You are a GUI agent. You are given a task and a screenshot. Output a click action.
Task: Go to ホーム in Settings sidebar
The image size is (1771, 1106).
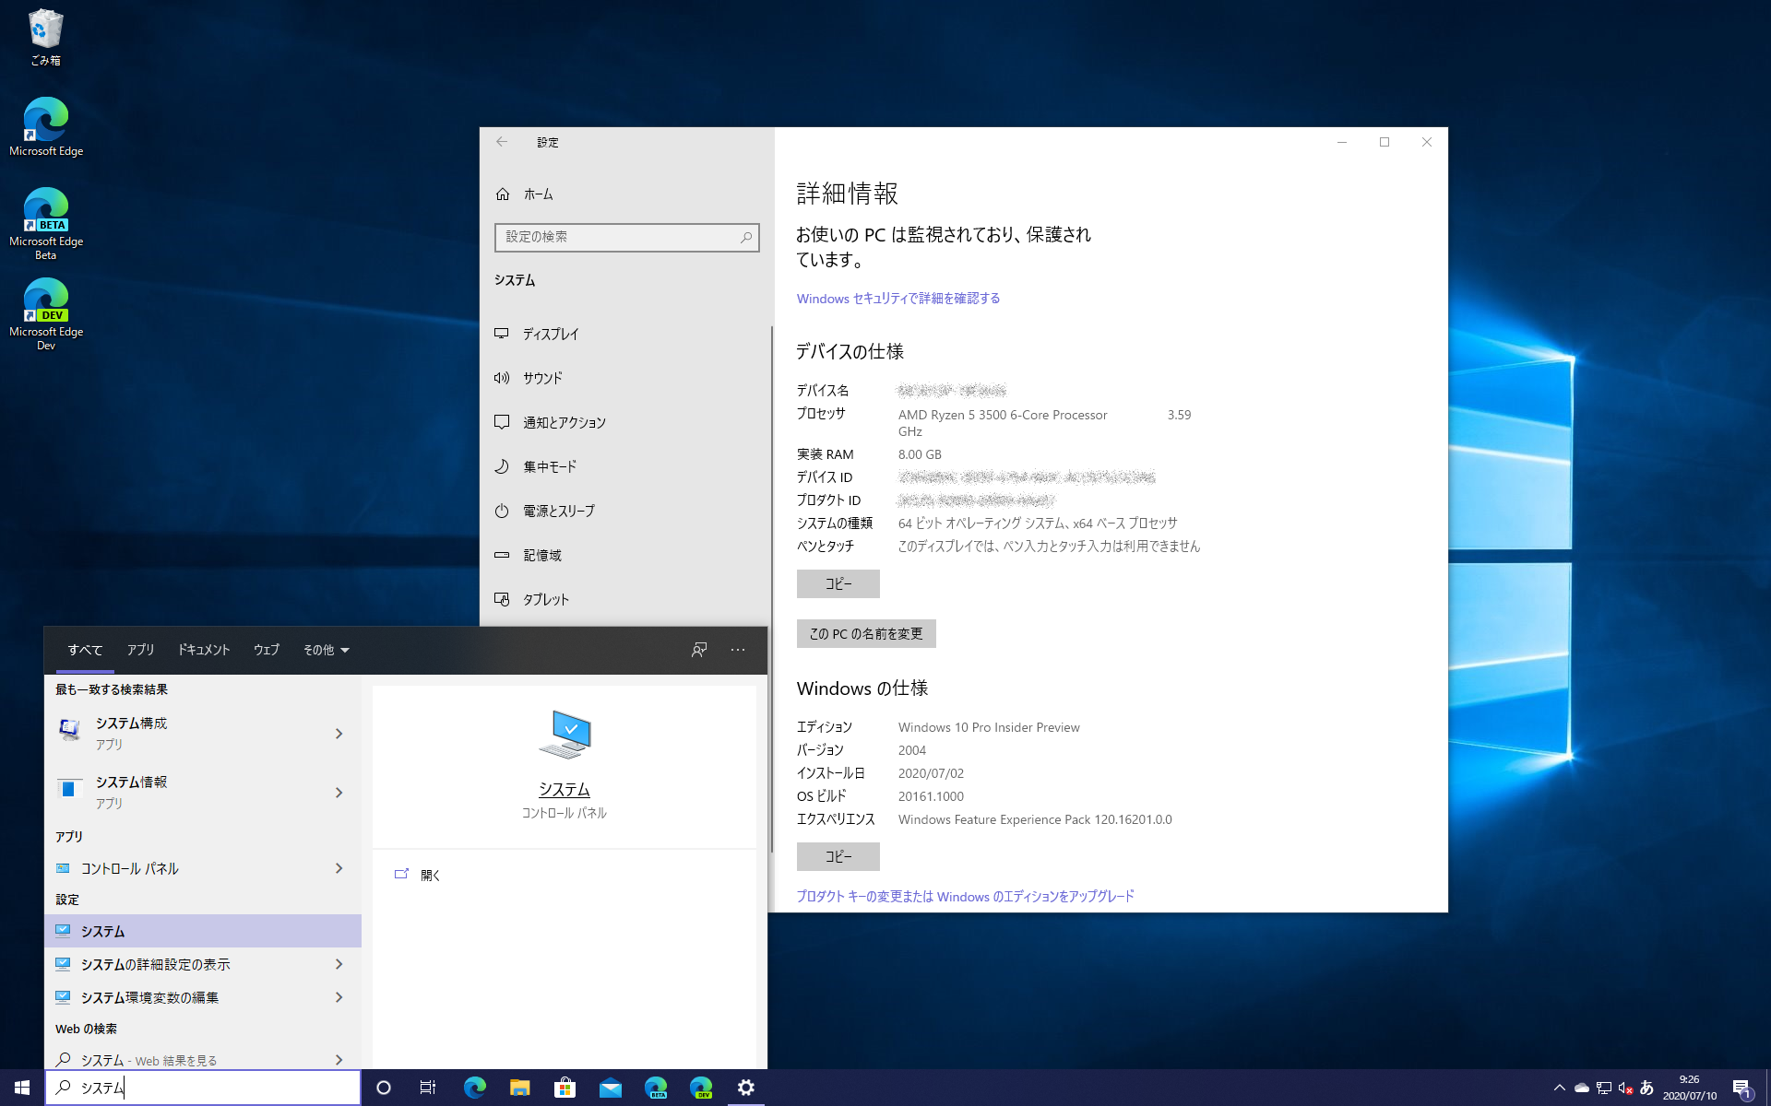coord(627,194)
